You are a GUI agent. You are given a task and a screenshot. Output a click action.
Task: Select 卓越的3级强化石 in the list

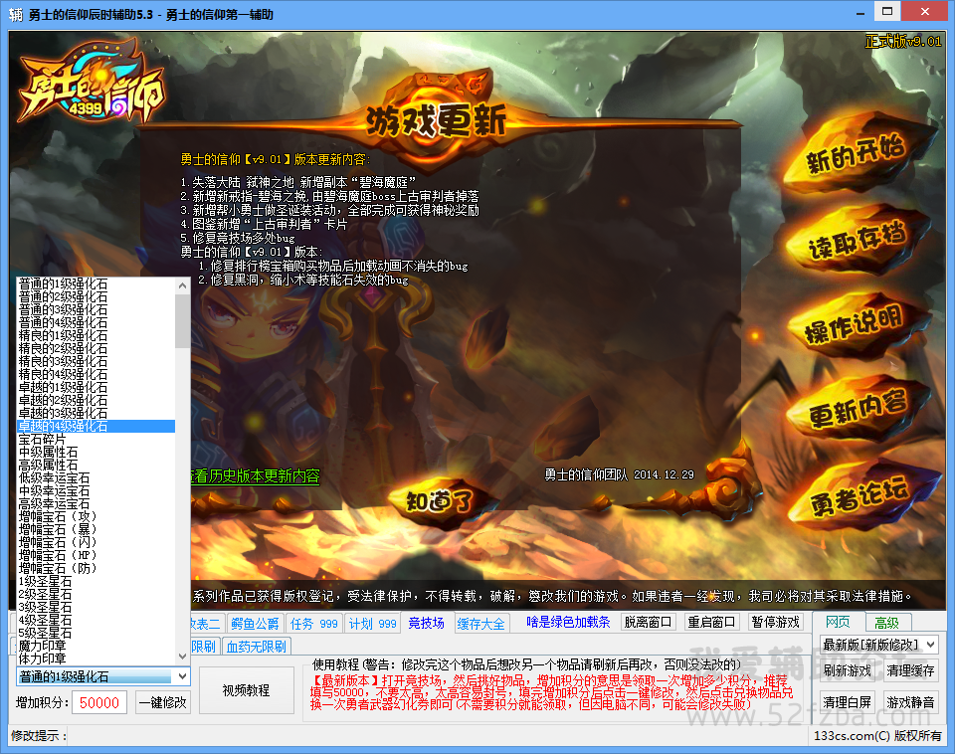pos(95,414)
